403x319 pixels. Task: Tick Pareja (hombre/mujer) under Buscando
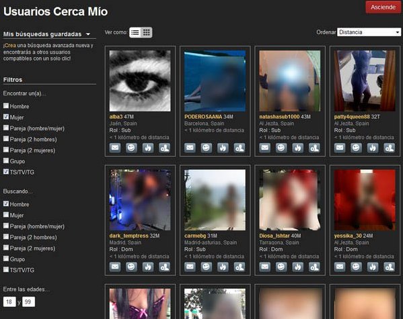[6, 226]
